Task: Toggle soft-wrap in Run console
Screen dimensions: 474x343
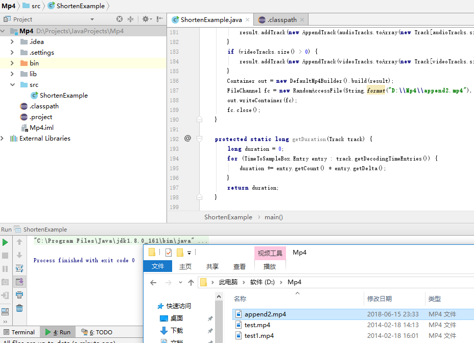Action: [19, 268]
